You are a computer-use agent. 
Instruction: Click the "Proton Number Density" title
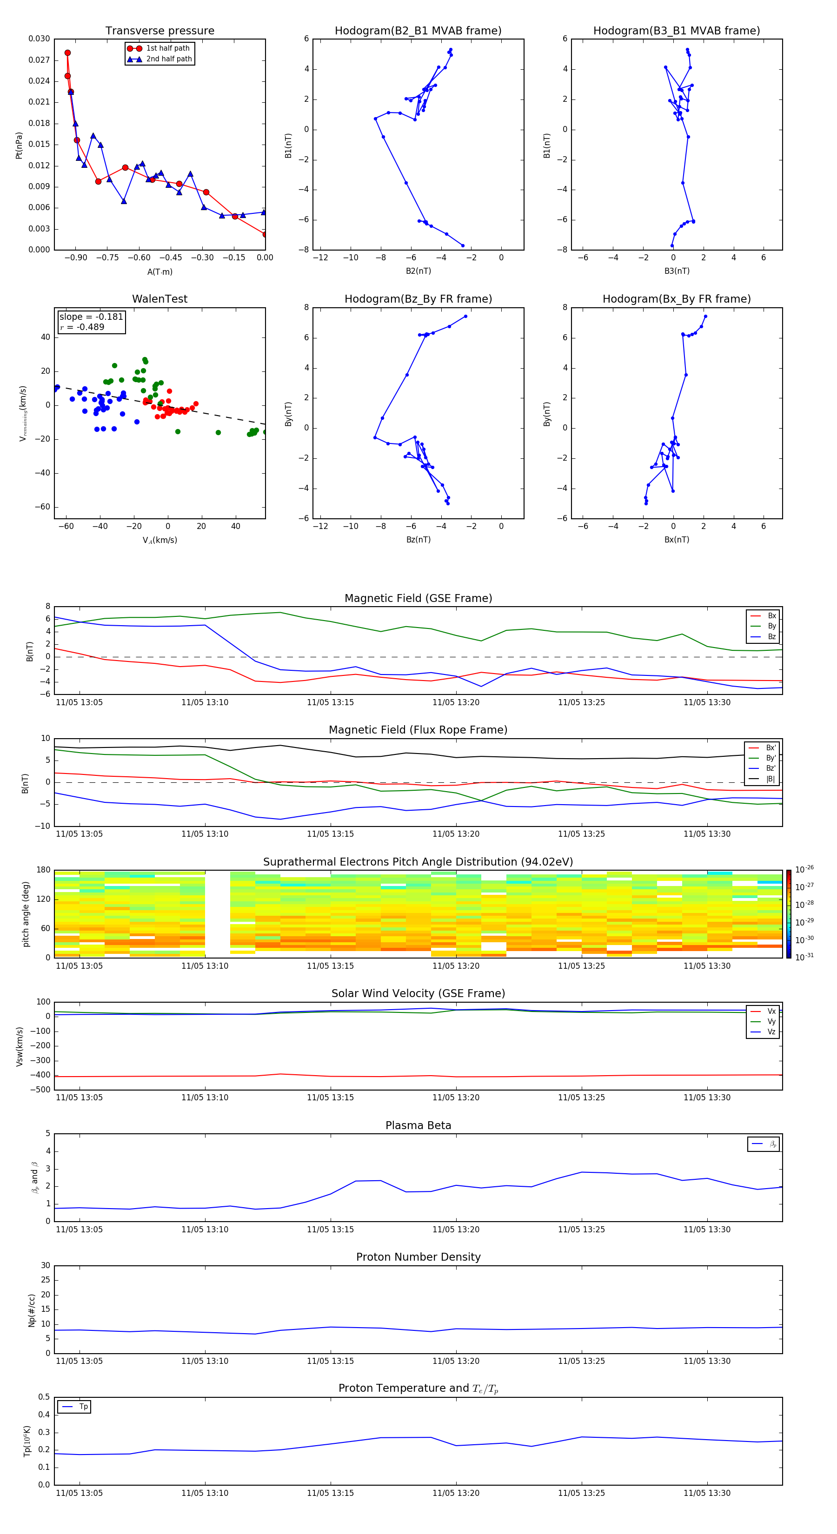point(418,1257)
